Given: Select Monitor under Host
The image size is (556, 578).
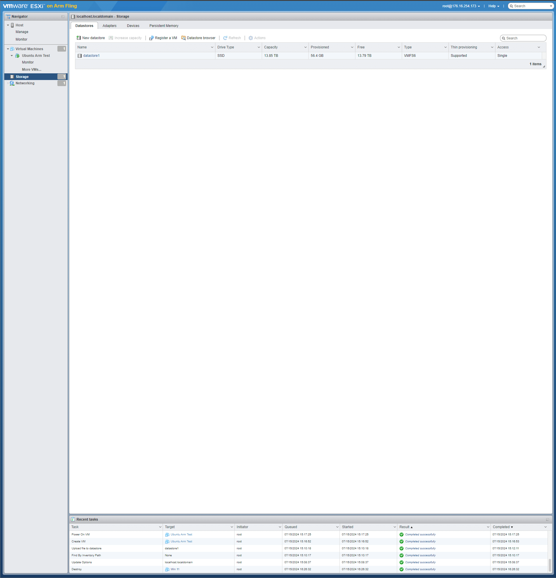Looking at the screenshot, I should [21, 39].
